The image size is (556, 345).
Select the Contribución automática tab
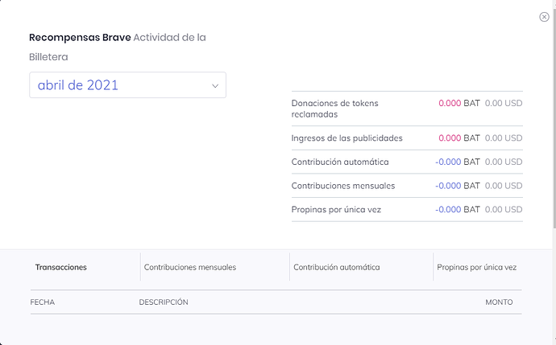pos(336,267)
